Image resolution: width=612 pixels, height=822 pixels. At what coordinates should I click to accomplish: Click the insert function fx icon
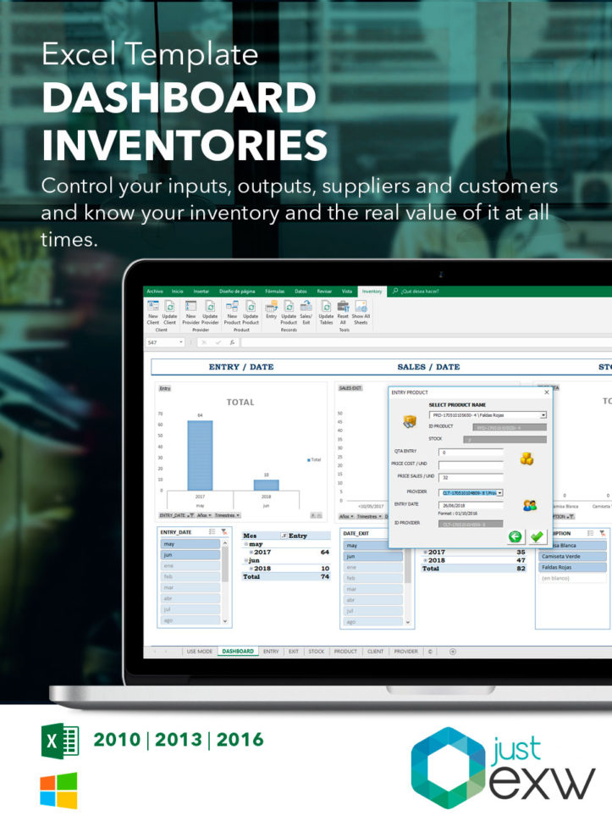(232, 342)
